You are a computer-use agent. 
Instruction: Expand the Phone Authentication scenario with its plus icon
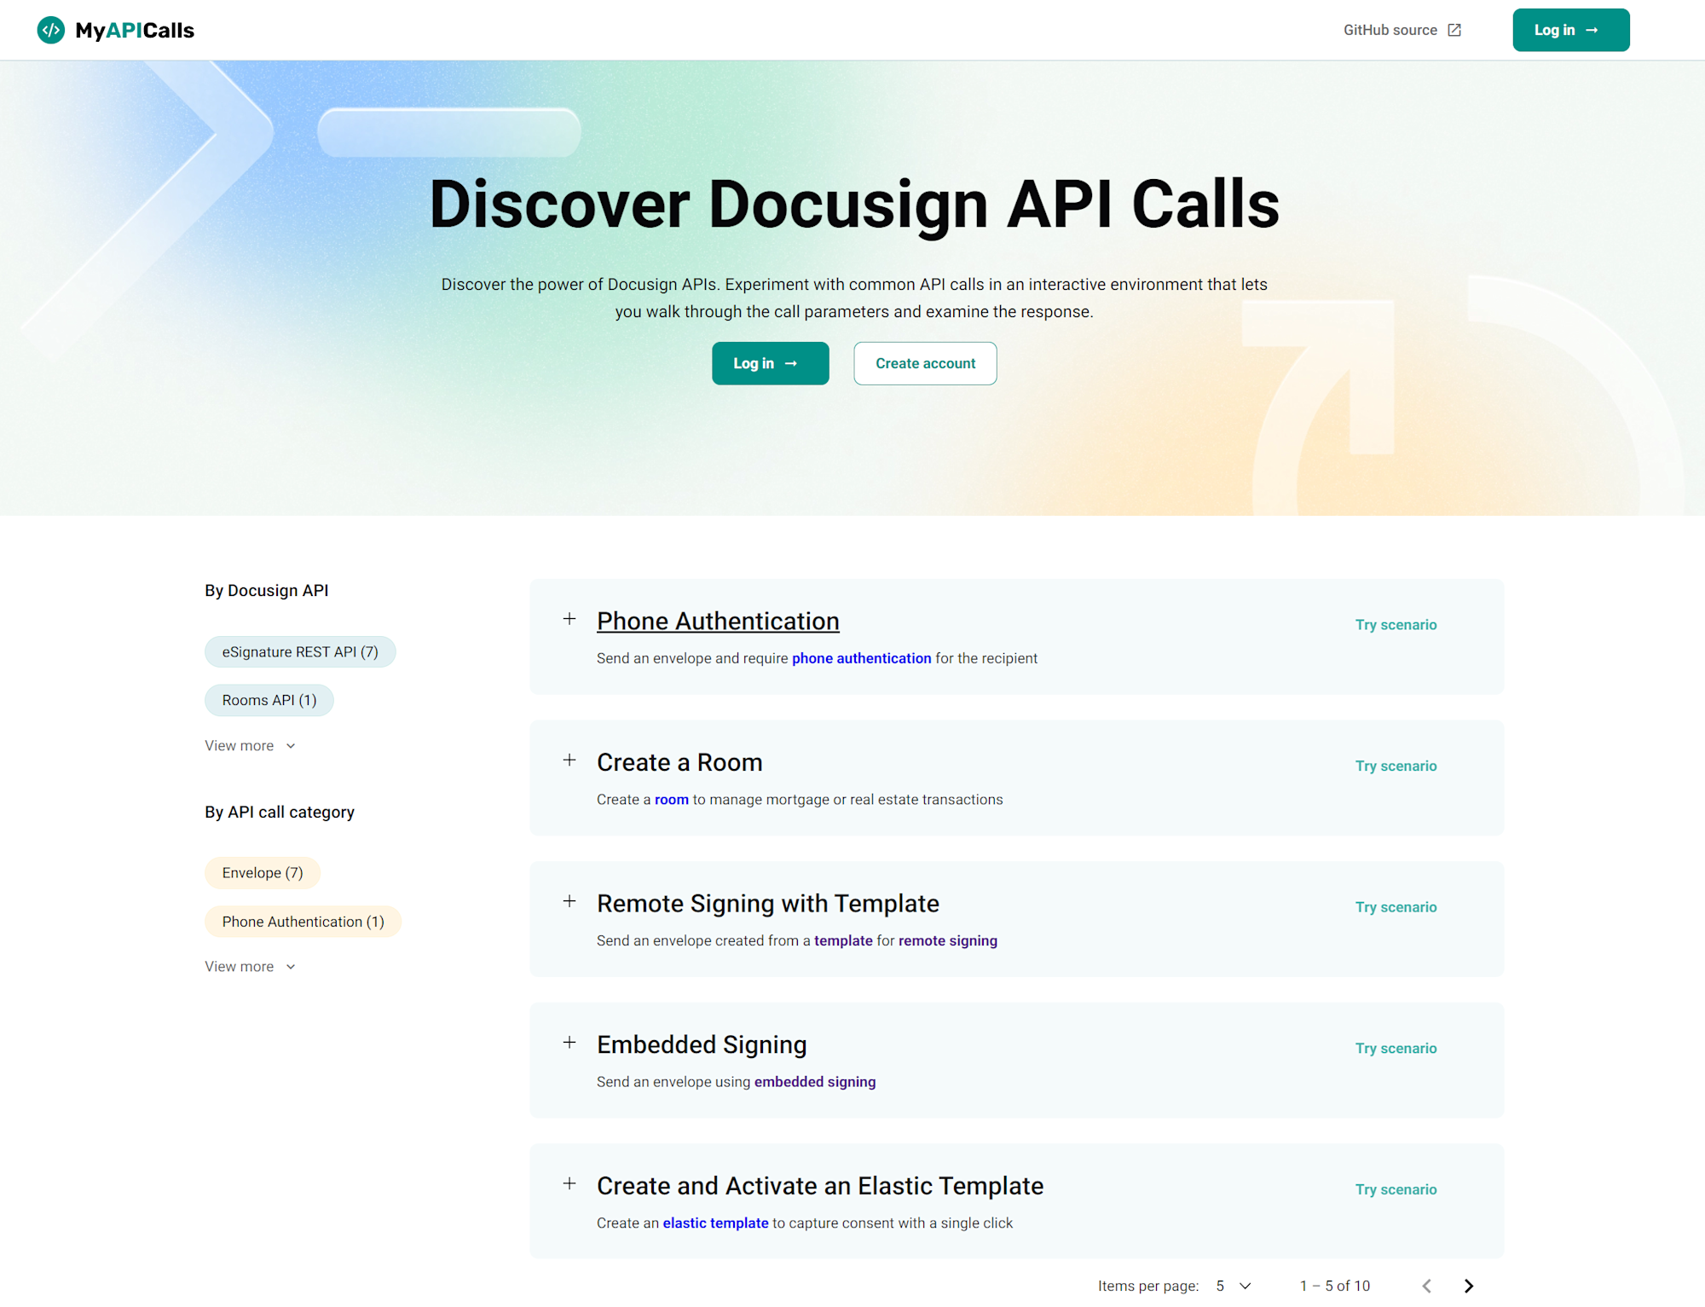[569, 618]
